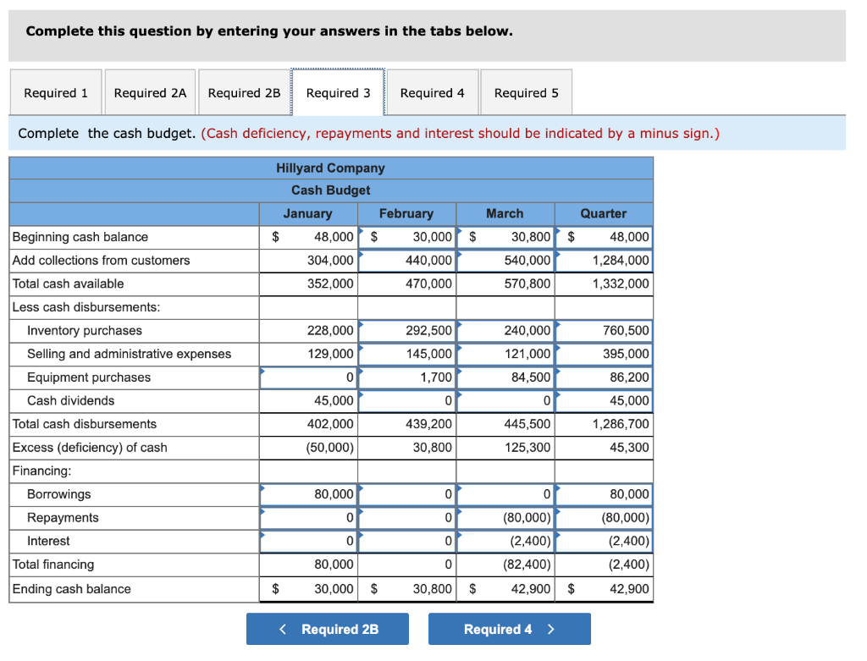
Task: Select February Borrowings input cell
Action: [x=406, y=493]
